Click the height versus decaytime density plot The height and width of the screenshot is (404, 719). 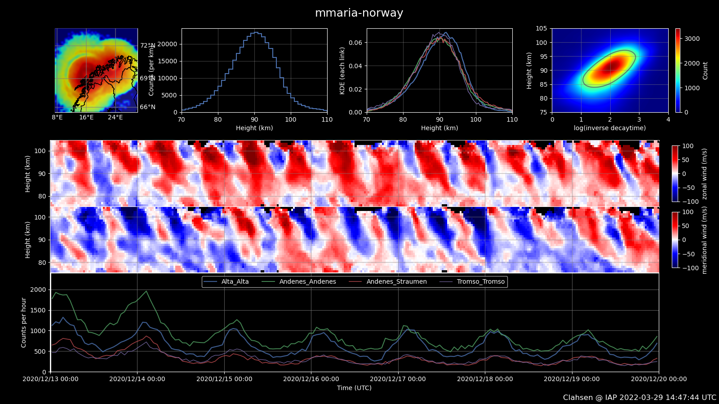pyautogui.click(x=610, y=70)
